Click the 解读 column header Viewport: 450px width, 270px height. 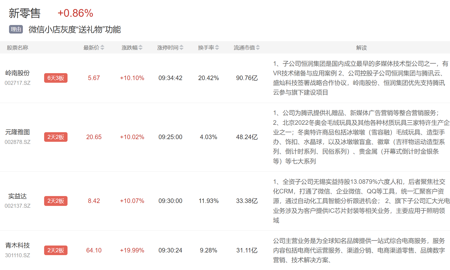pos(361,48)
